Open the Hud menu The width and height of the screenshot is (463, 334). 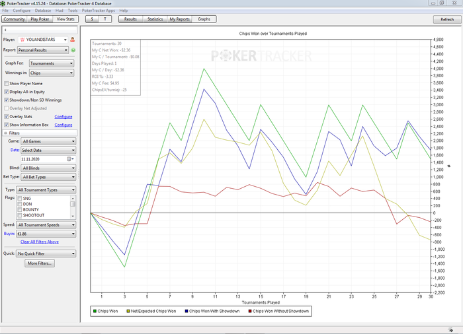(x=60, y=11)
